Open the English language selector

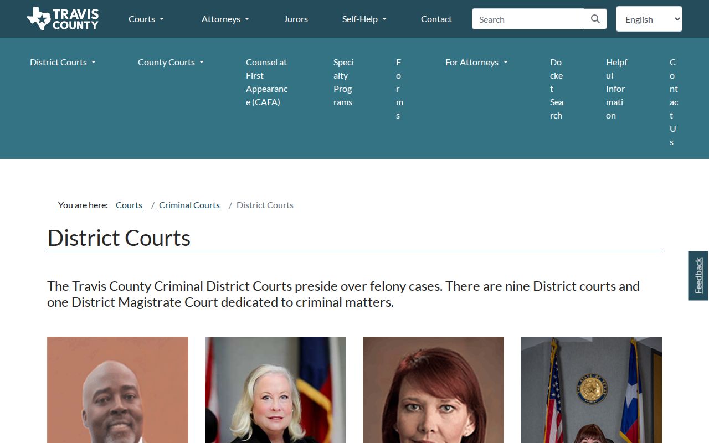point(649,19)
